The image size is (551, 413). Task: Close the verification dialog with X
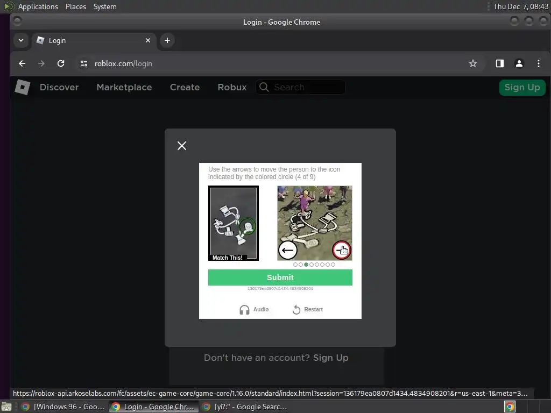pos(182,146)
